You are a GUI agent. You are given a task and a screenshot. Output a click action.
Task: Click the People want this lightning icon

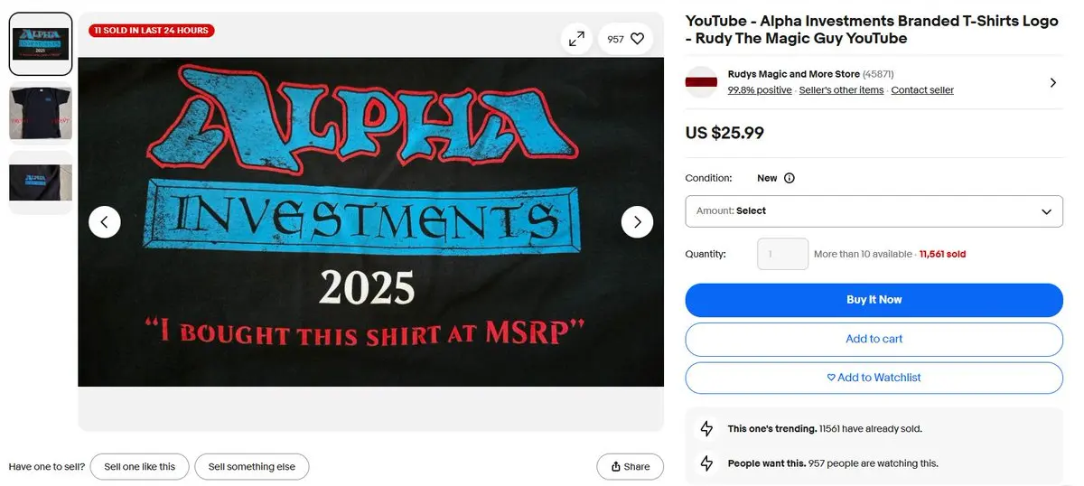707,463
